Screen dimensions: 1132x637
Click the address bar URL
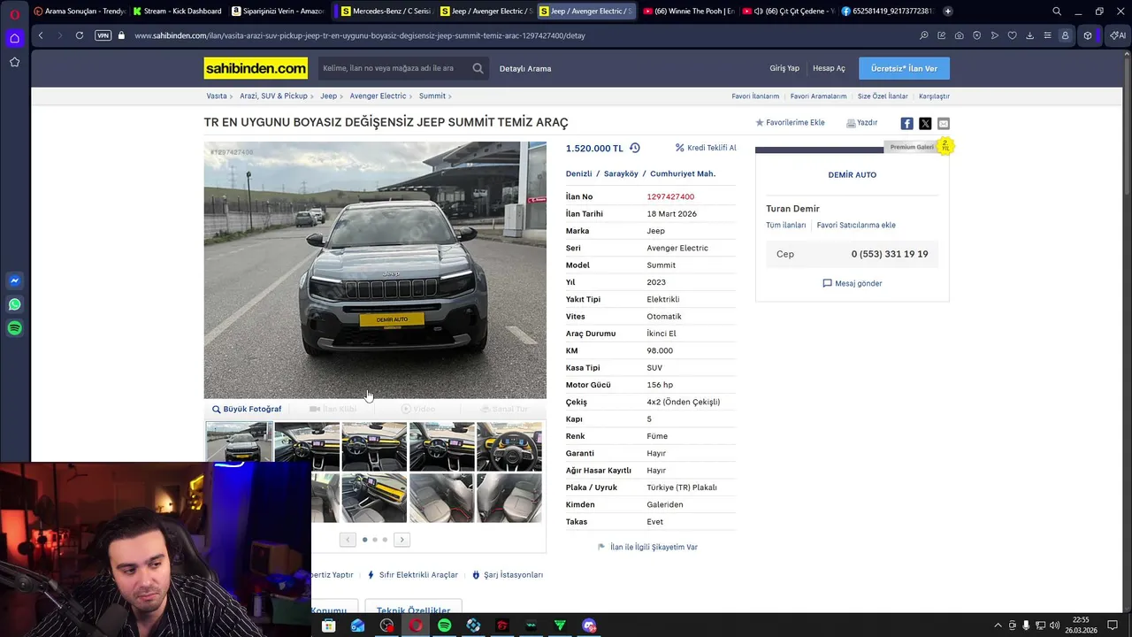(x=360, y=35)
